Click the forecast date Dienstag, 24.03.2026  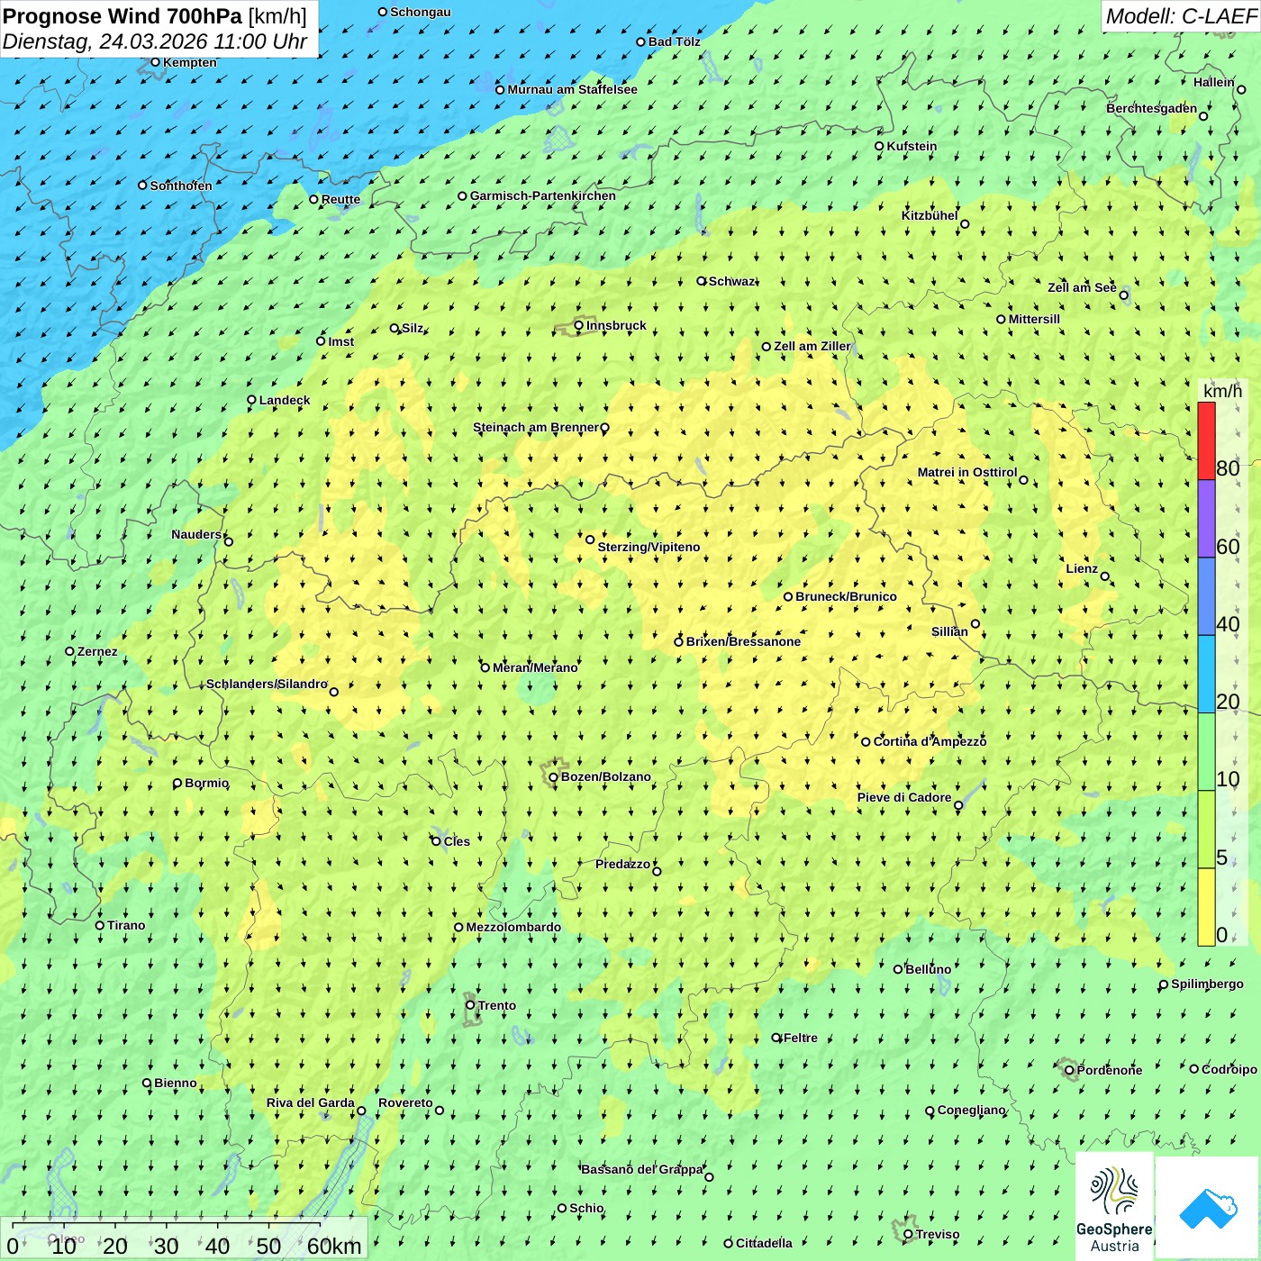click(x=155, y=42)
